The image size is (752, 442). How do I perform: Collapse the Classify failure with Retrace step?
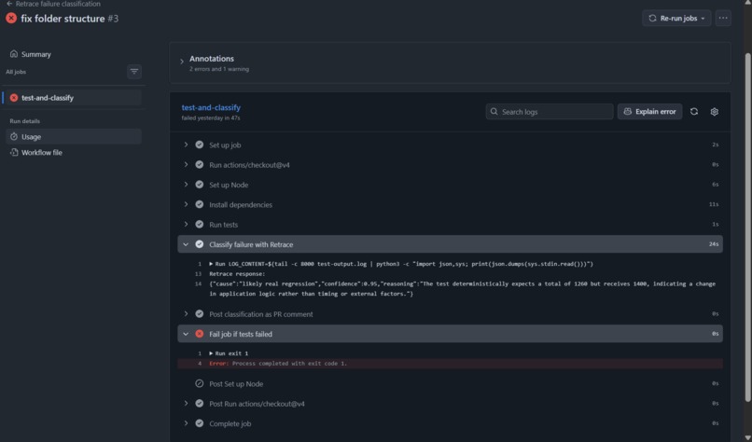[x=186, y=244]
